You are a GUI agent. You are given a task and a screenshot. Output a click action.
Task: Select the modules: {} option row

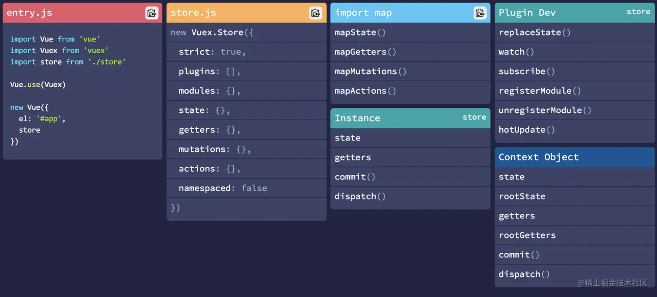pyautogui.click(x=246, y=91)
